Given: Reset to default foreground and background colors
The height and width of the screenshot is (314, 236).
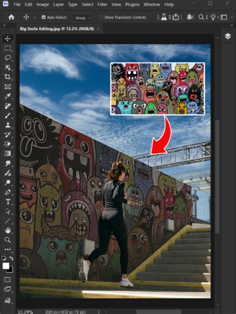Looking at the screenshot, I should click(4, 258).
